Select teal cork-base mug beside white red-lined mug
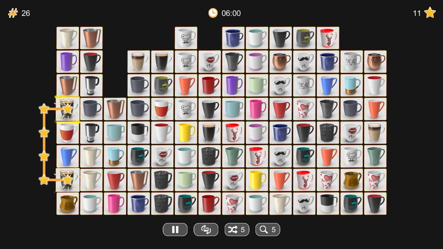 click(x=352, y=85)
